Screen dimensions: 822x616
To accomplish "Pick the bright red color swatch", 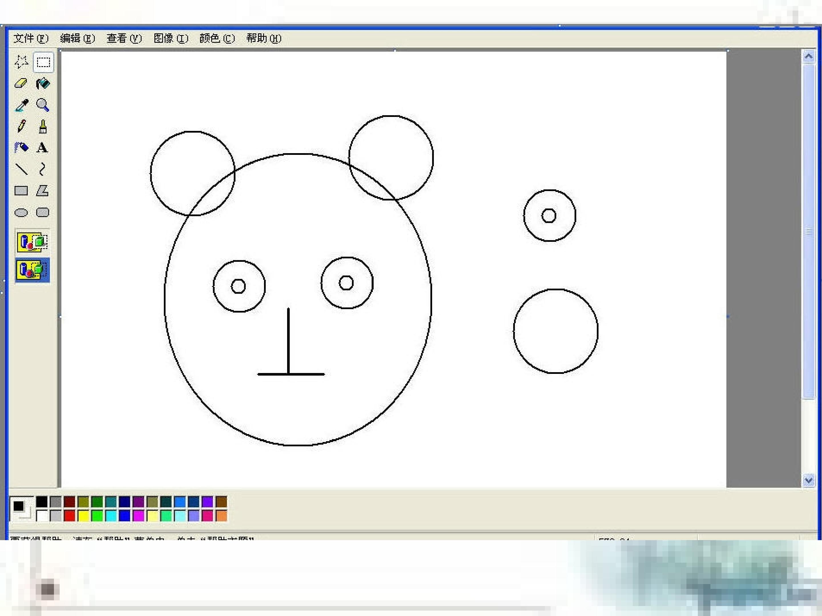I will point(69,515).
